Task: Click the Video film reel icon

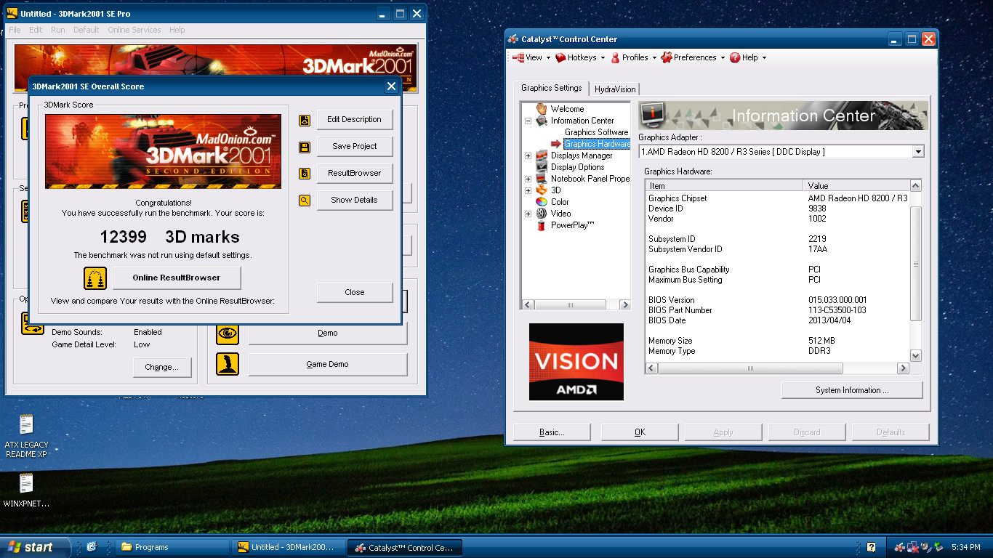Action: (x=542, y=214)
